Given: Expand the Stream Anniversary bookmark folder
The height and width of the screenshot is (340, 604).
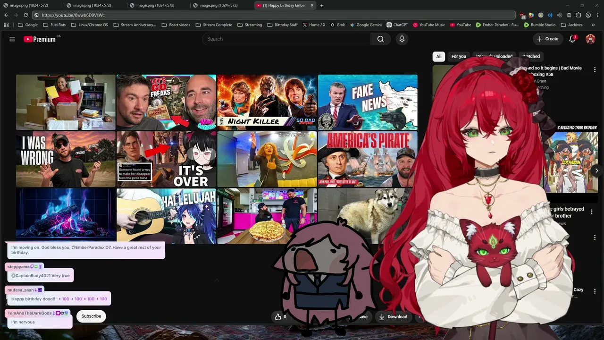Looking at the screenshot, I should click(x=134, y=25).
